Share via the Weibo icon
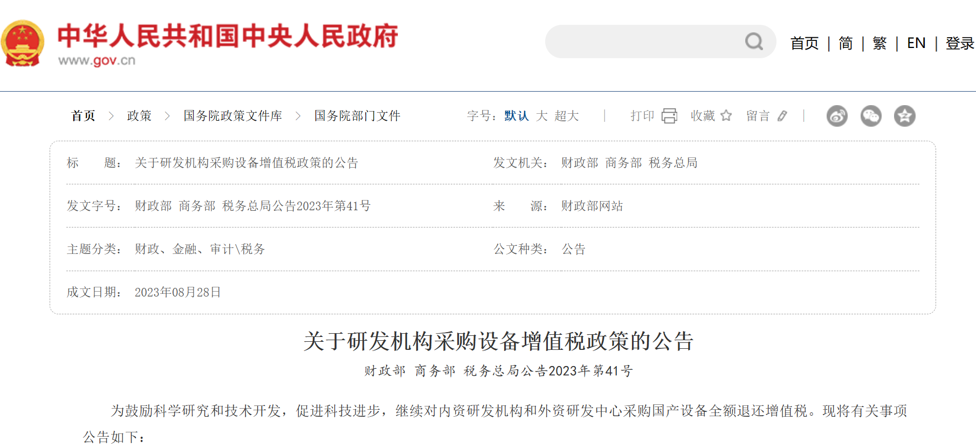976x448 pixels. tap(837, 116)
